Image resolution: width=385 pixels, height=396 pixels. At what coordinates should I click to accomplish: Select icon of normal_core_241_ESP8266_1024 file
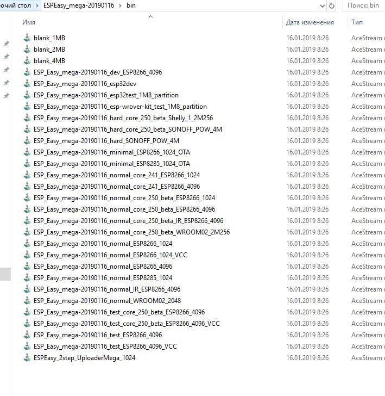coord(27,175)
